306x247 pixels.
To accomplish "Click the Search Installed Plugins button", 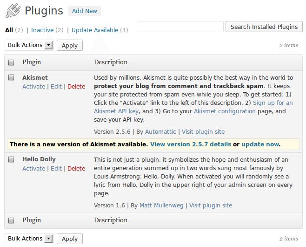I will click(264, 27).
